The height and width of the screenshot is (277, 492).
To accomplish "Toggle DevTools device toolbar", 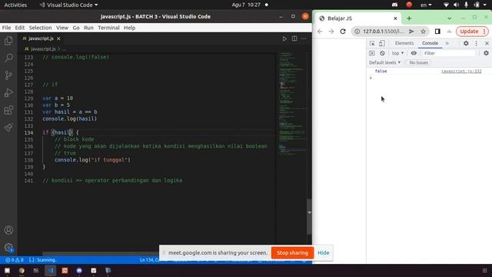I will click(x=382, y=43).
